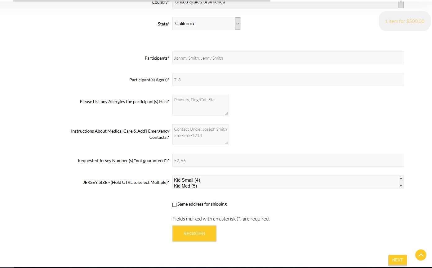Focus the Participant(s) Age(s) field
Image resolution: width=432 pixels, height=268 pixels.
point(288,80)
